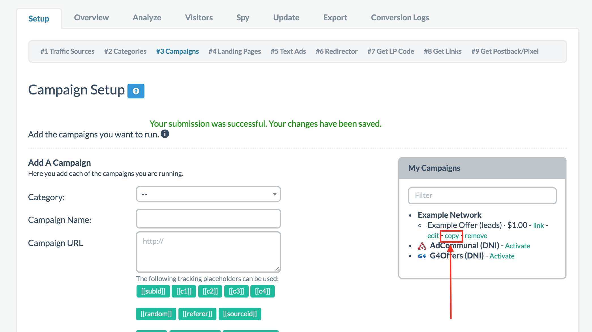Image resolution: width=592 pixels, height=332 pixels.
Task: Activate the AdCommunal (DNI) network
Action: tap(517, 246)
